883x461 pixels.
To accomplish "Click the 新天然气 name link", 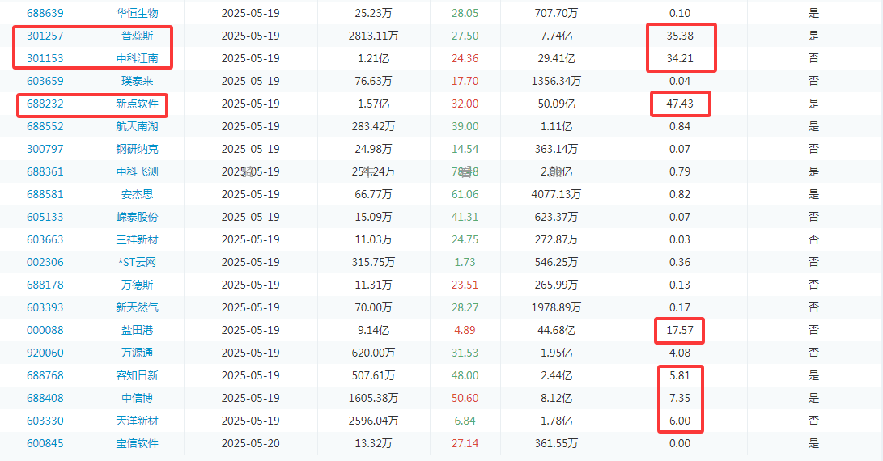I will click(137, 307).
